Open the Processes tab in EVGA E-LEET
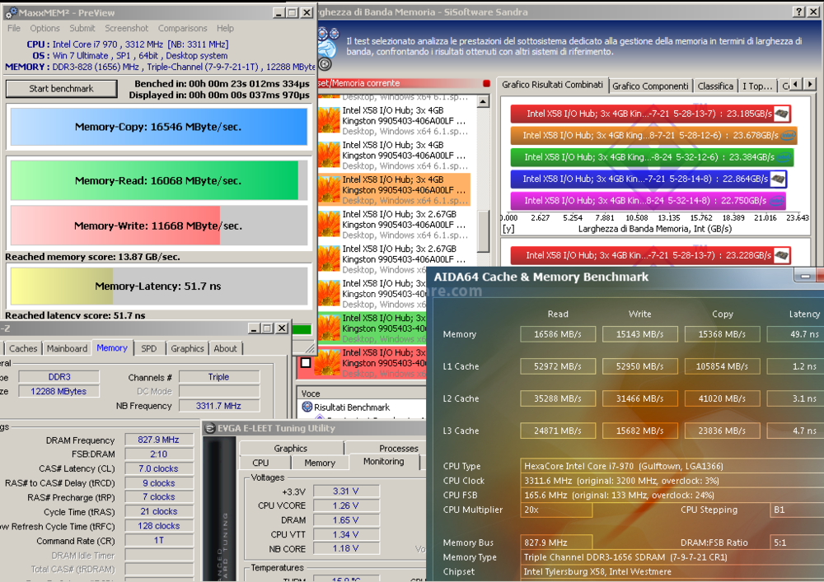Viewport: 824px width, 582px height. [x=399, y=448]
